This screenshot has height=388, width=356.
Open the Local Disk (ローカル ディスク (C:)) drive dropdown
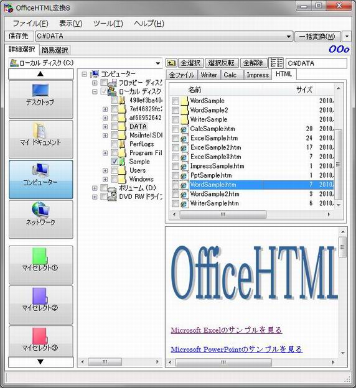pyautogui.click(x=158, y=63)
